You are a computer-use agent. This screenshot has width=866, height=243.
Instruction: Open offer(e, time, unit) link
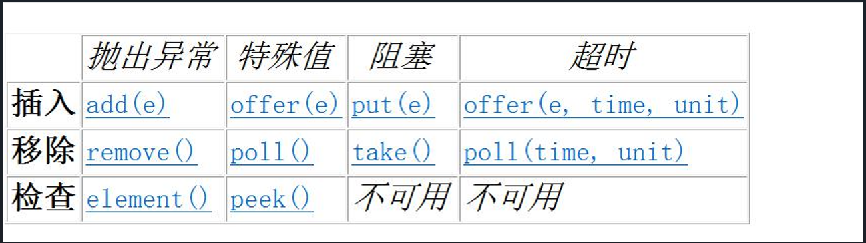(x=604, y=105)
